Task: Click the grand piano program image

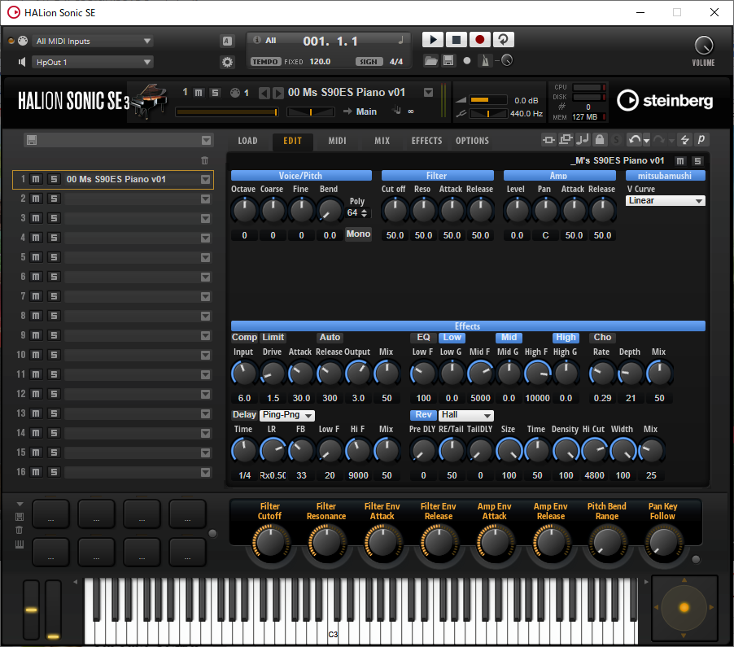Action: pos(149,101)
